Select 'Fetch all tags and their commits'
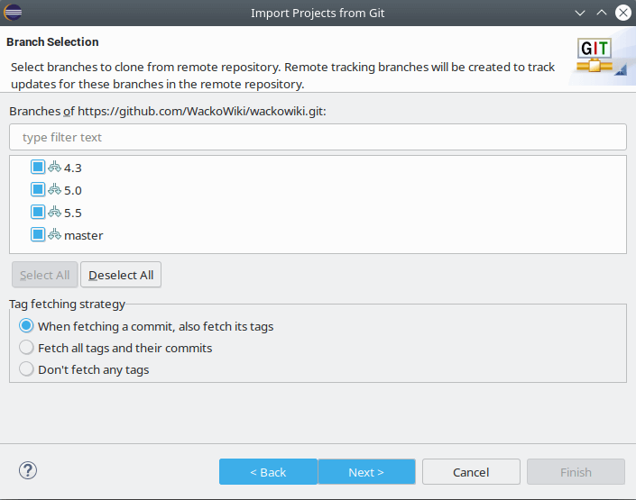This screenshot has height=500, width=636. click(27, 348)
